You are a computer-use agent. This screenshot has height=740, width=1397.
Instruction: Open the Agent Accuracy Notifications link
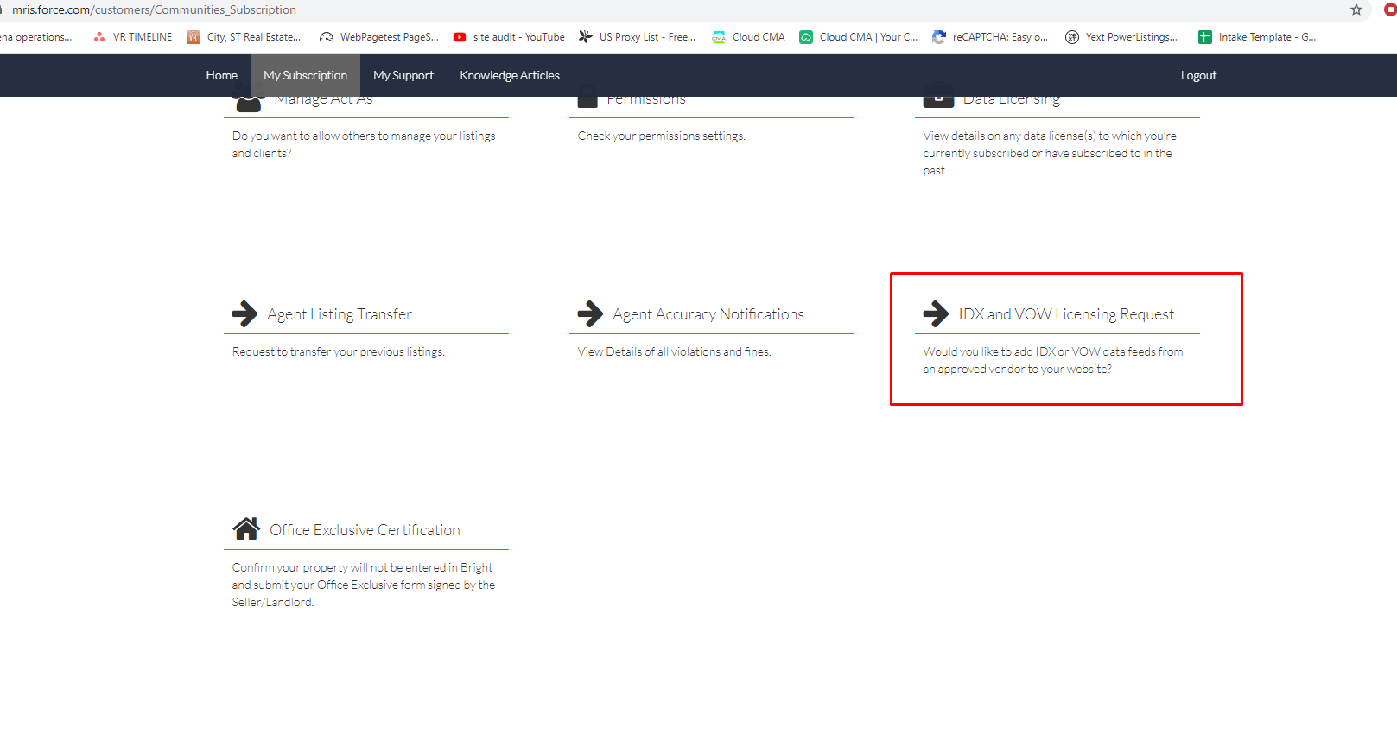tap(708, 314)
